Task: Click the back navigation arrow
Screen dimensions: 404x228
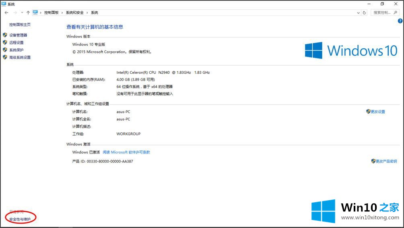Action: click(6, 12)
